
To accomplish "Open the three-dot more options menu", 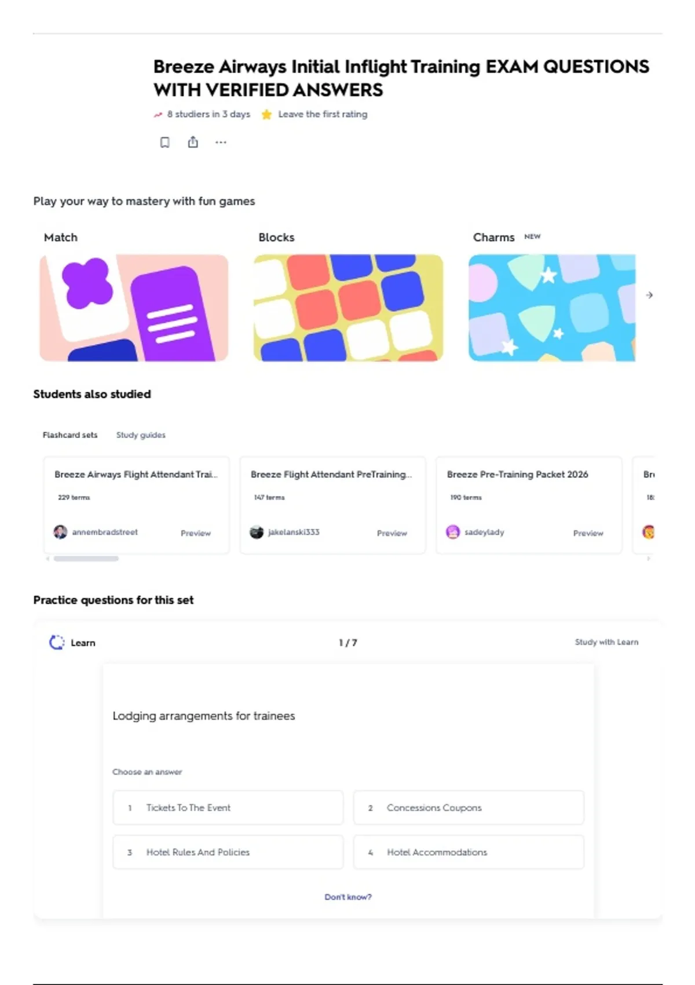I will [221, 143].
